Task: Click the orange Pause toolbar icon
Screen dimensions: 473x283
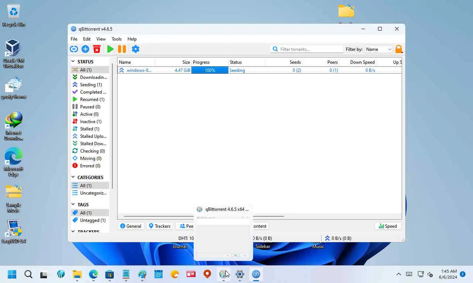Action: pyautogui.click(x=122, y=49)
